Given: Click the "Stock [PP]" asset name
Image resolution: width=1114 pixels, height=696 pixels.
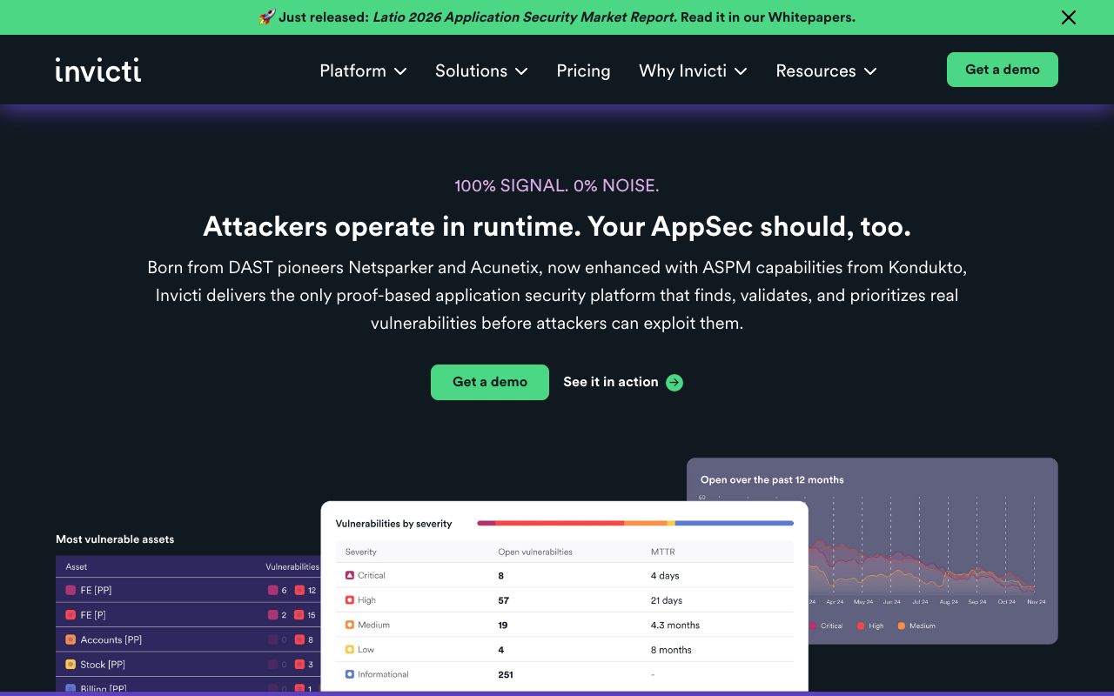Looking at the screenshot, I should click(103, 665).
